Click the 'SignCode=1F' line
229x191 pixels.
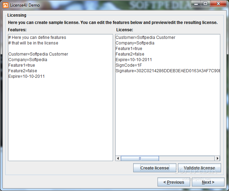pos(129,65)
